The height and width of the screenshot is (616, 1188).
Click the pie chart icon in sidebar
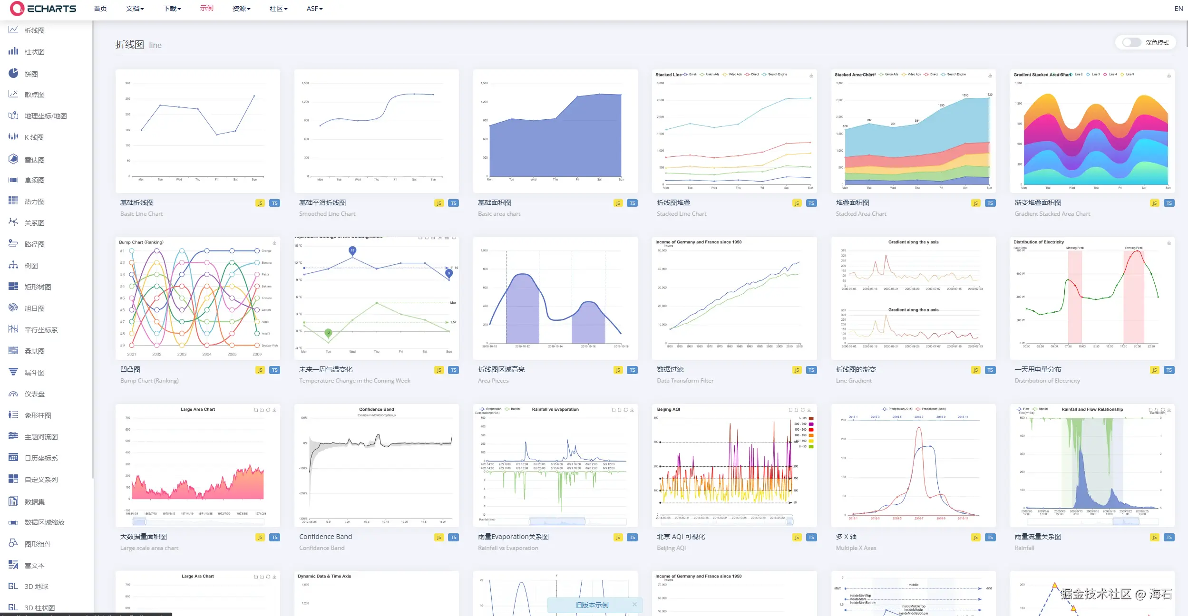tap(13, 73)
